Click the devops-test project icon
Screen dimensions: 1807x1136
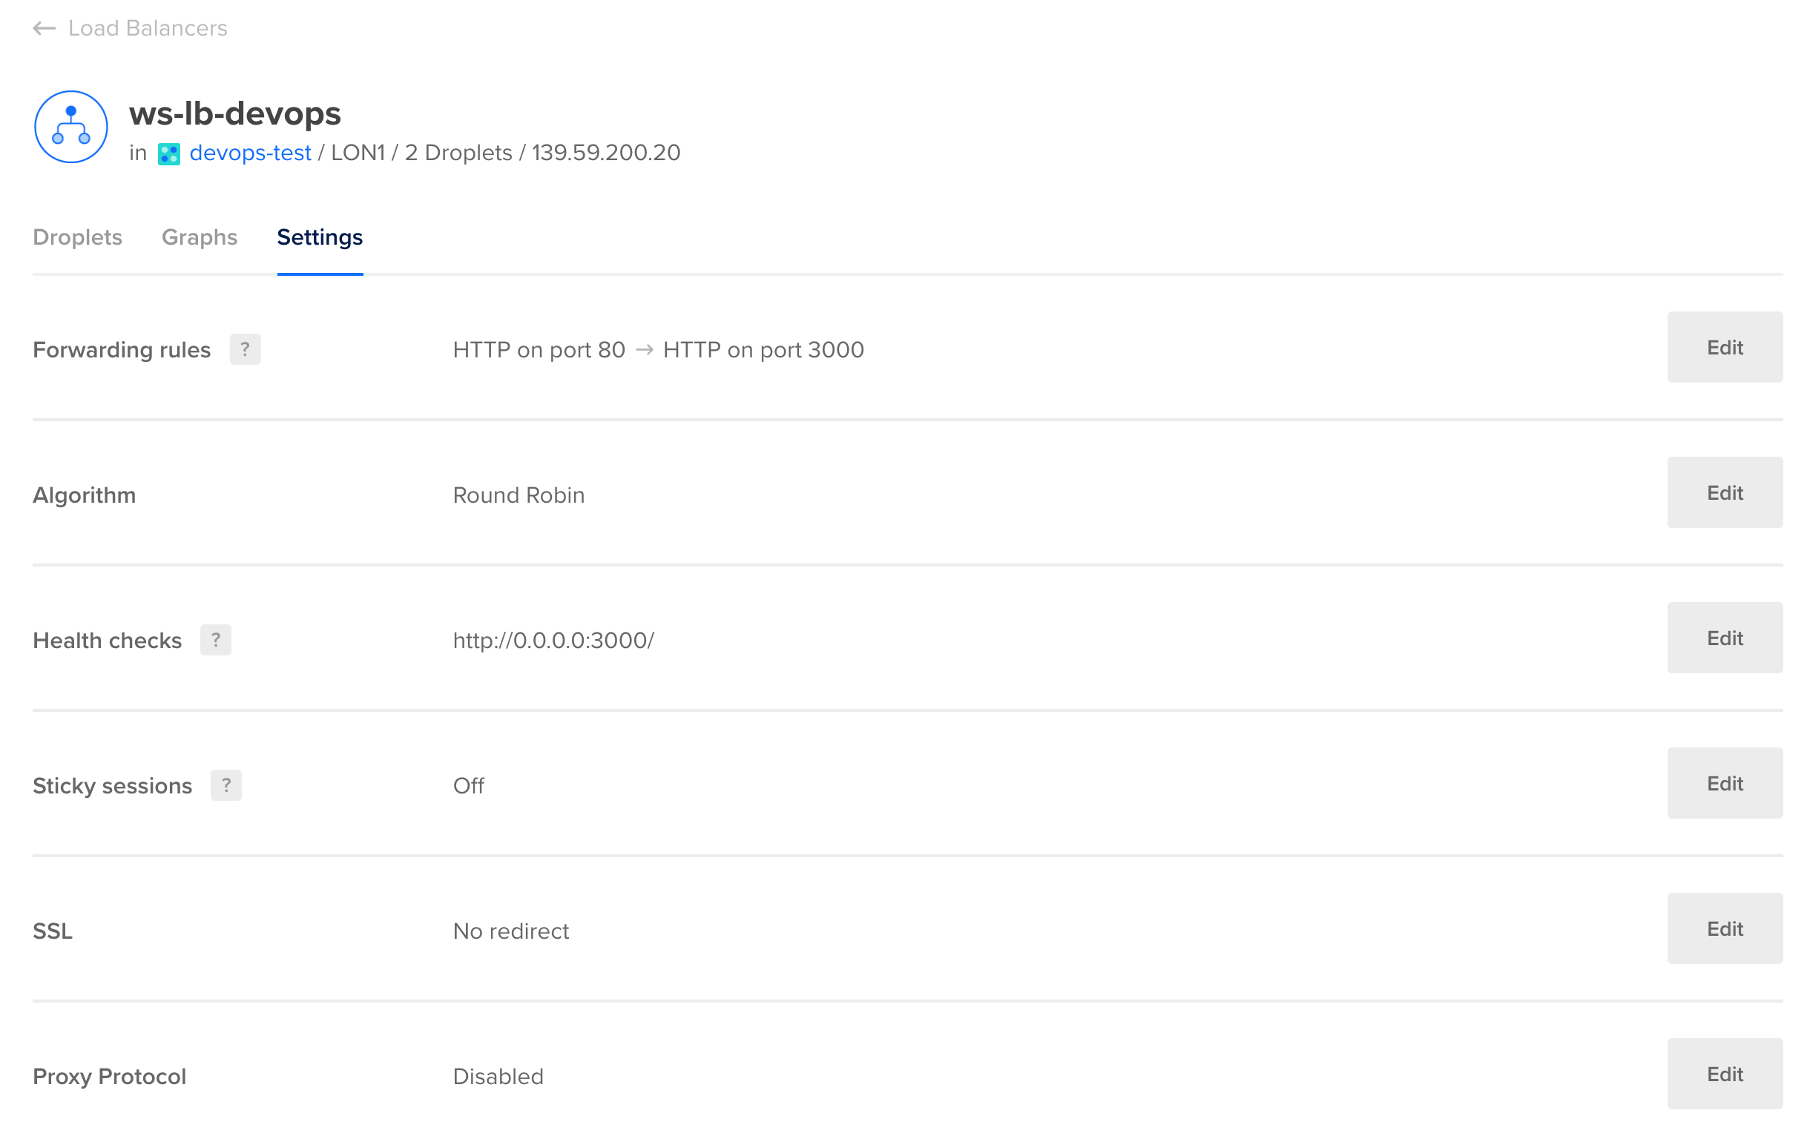click(x=171, y=153)
